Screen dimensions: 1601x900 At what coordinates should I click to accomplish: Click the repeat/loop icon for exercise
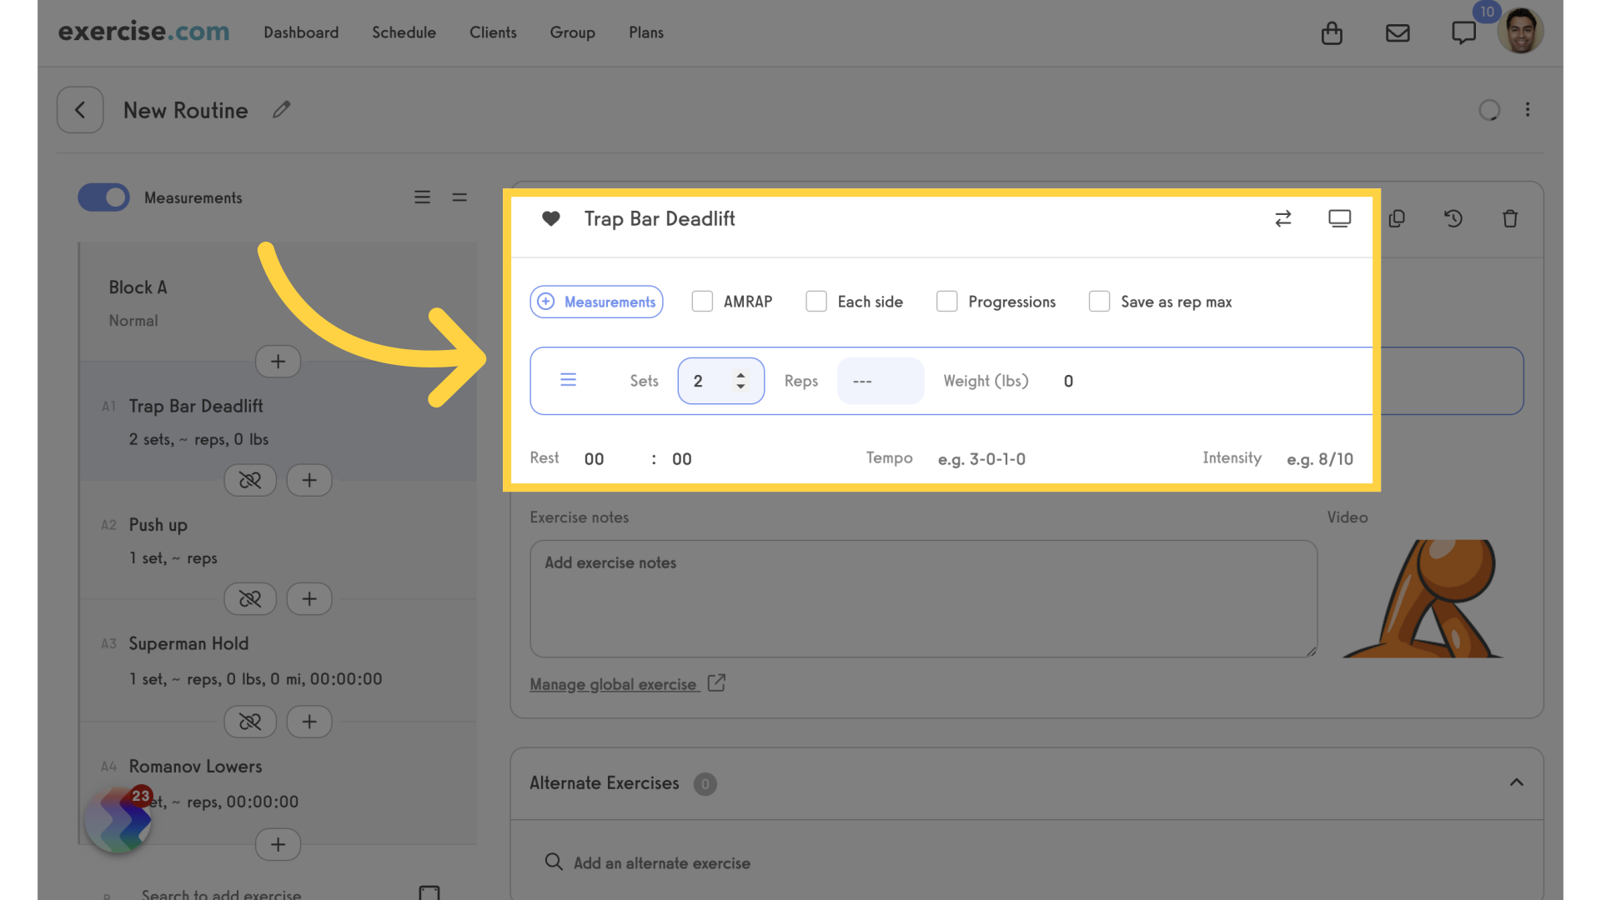click(x=1283, y=217)
